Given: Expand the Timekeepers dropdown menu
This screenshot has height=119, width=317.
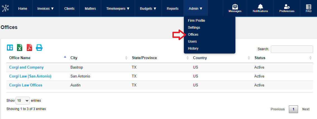Looking at the screenshot, I should (x=118, y=9).
